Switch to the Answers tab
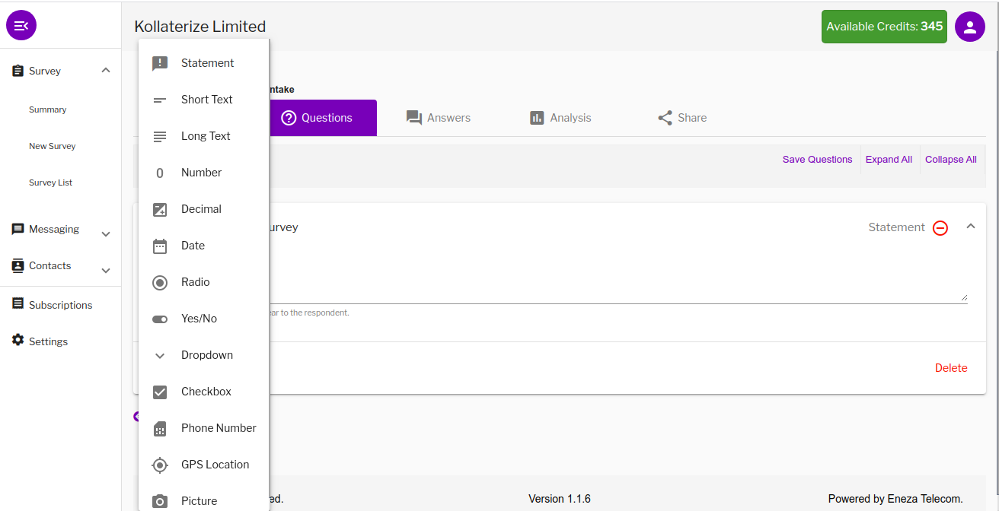Viewport: 999px width, 511px height. point(438,118)
